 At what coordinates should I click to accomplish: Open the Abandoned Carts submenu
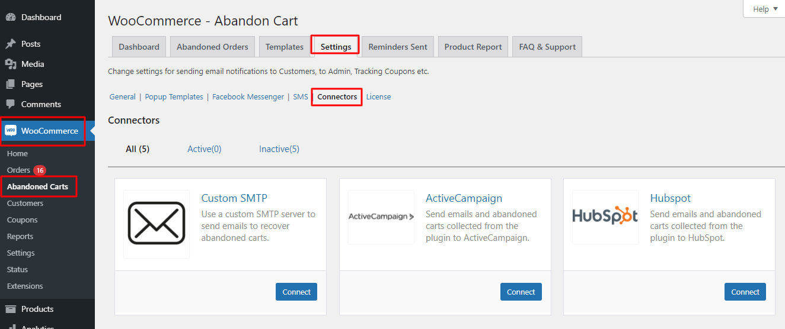click(x=37, y=186)
